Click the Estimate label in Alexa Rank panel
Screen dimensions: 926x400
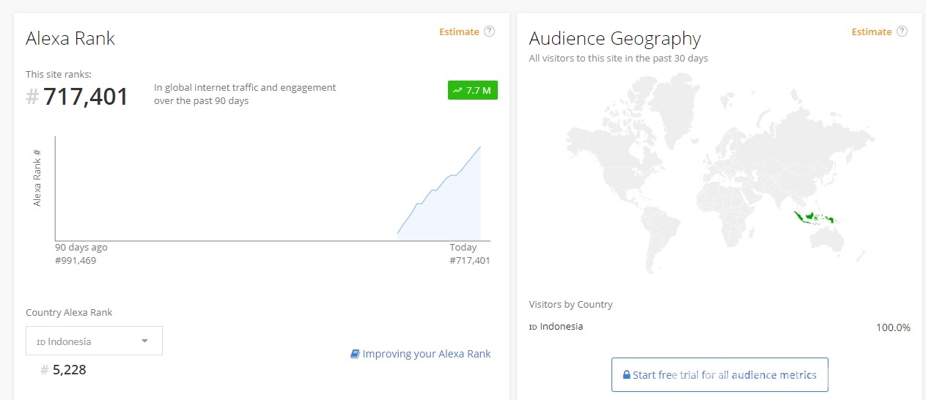(x=459, y=32)
